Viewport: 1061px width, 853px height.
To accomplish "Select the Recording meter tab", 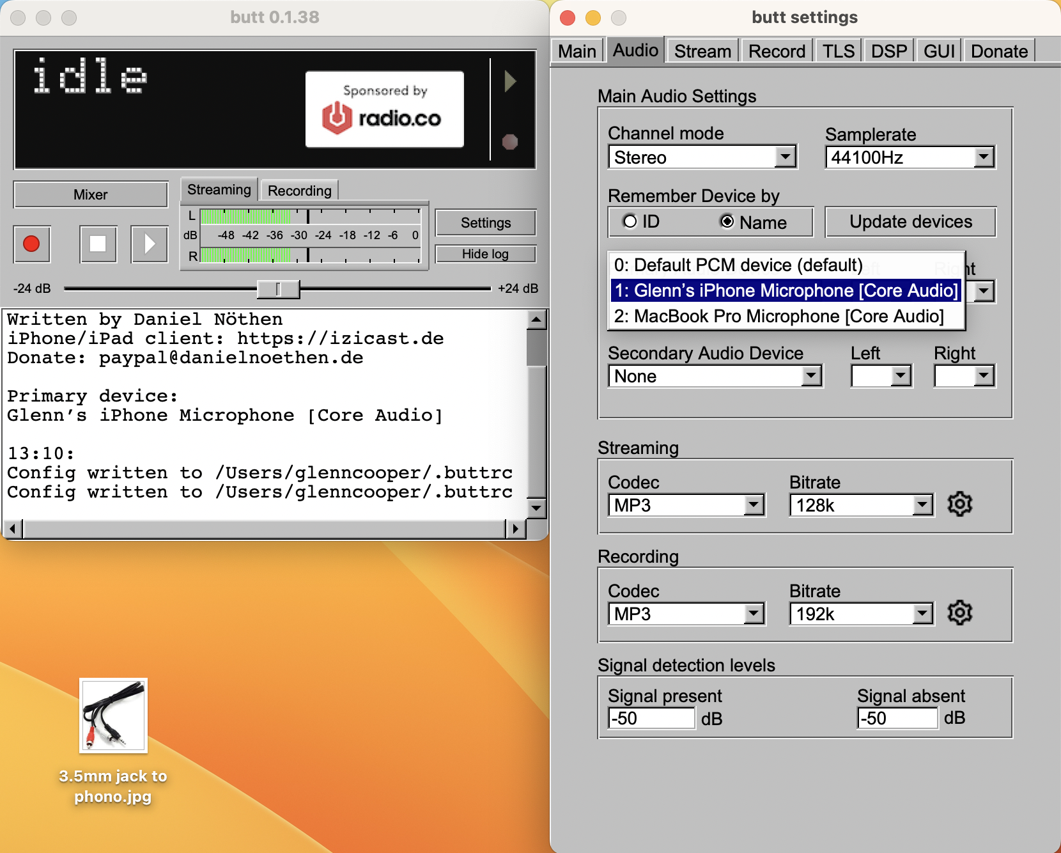I will coord(299,190).
